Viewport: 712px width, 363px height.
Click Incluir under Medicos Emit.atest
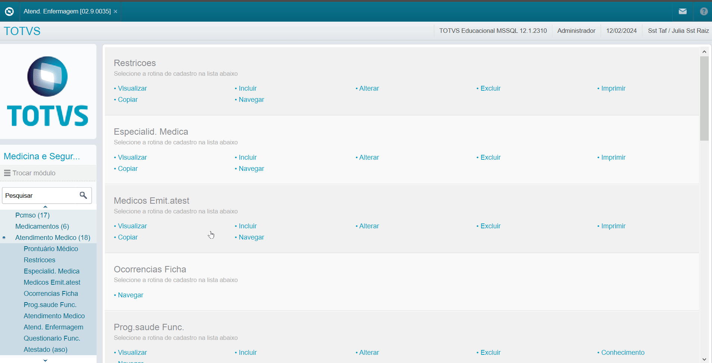click(248, 226)
